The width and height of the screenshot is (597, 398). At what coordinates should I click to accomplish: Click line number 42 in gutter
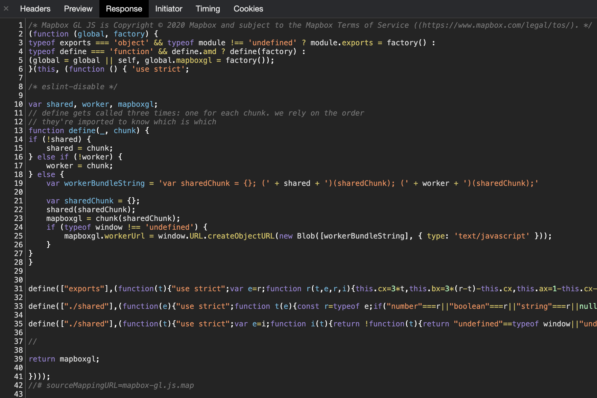click(19, 385)
